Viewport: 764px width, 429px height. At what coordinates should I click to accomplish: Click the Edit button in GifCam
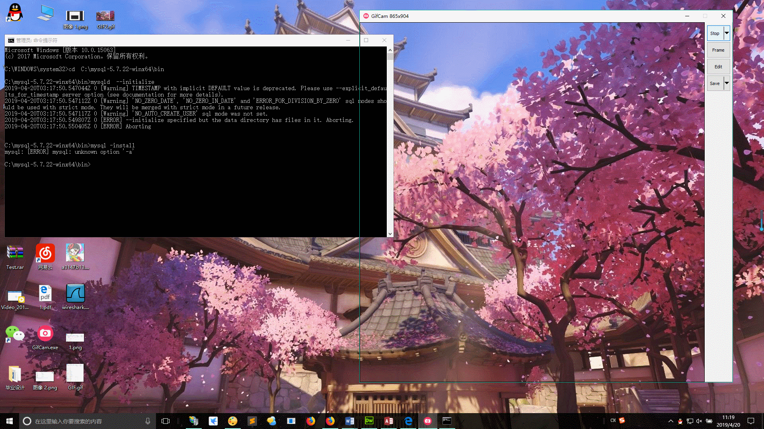[718, 66]
